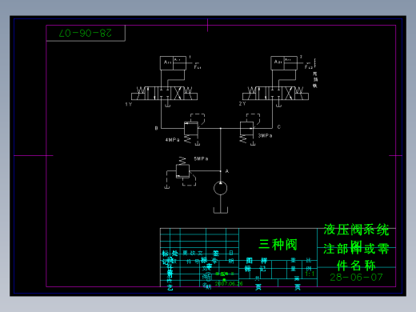
Task: Select the green 28-06-07 drawing number in the title block
Action: pos(356,278)
